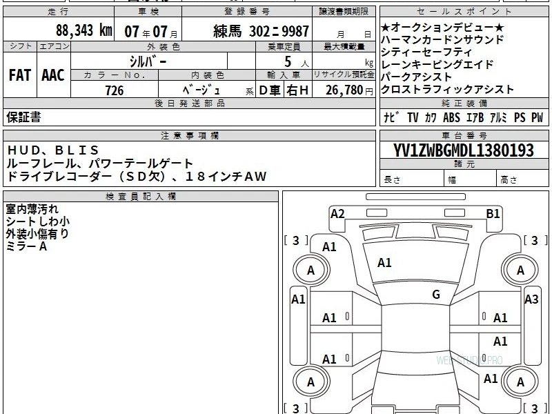Click the B1 damage mark on diagram
Image resolution: width=552 pixels, height=414 pixels.
coord(493,214)
